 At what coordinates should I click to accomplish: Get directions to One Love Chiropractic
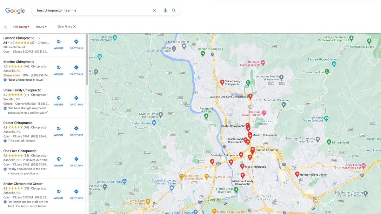point(76,159)
